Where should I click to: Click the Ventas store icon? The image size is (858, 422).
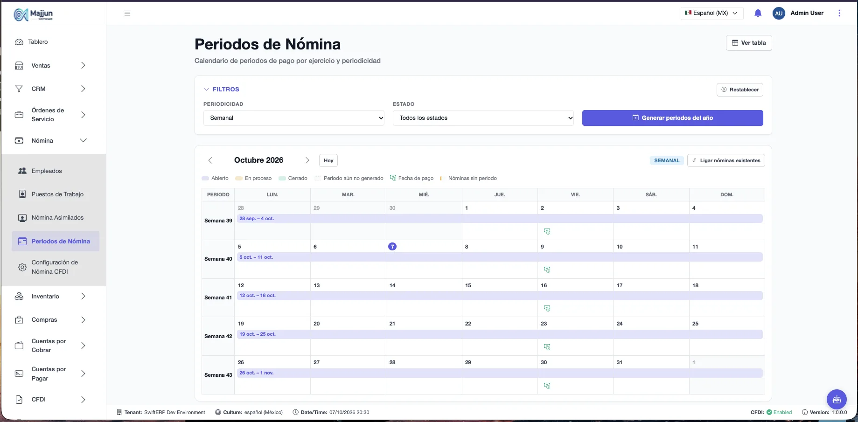(19, 66)
